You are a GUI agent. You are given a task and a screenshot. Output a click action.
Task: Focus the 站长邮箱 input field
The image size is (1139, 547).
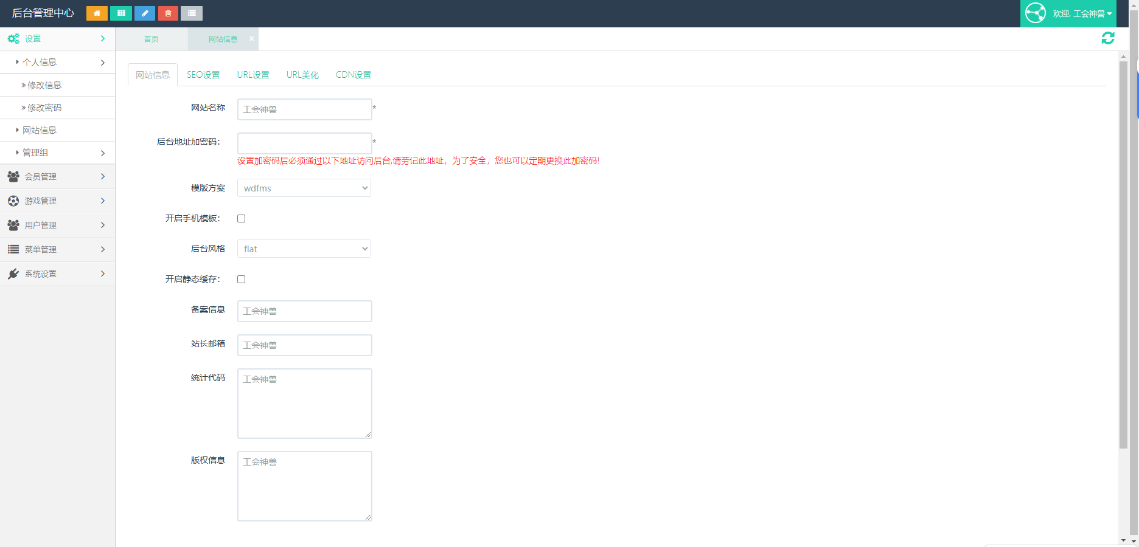304,345
